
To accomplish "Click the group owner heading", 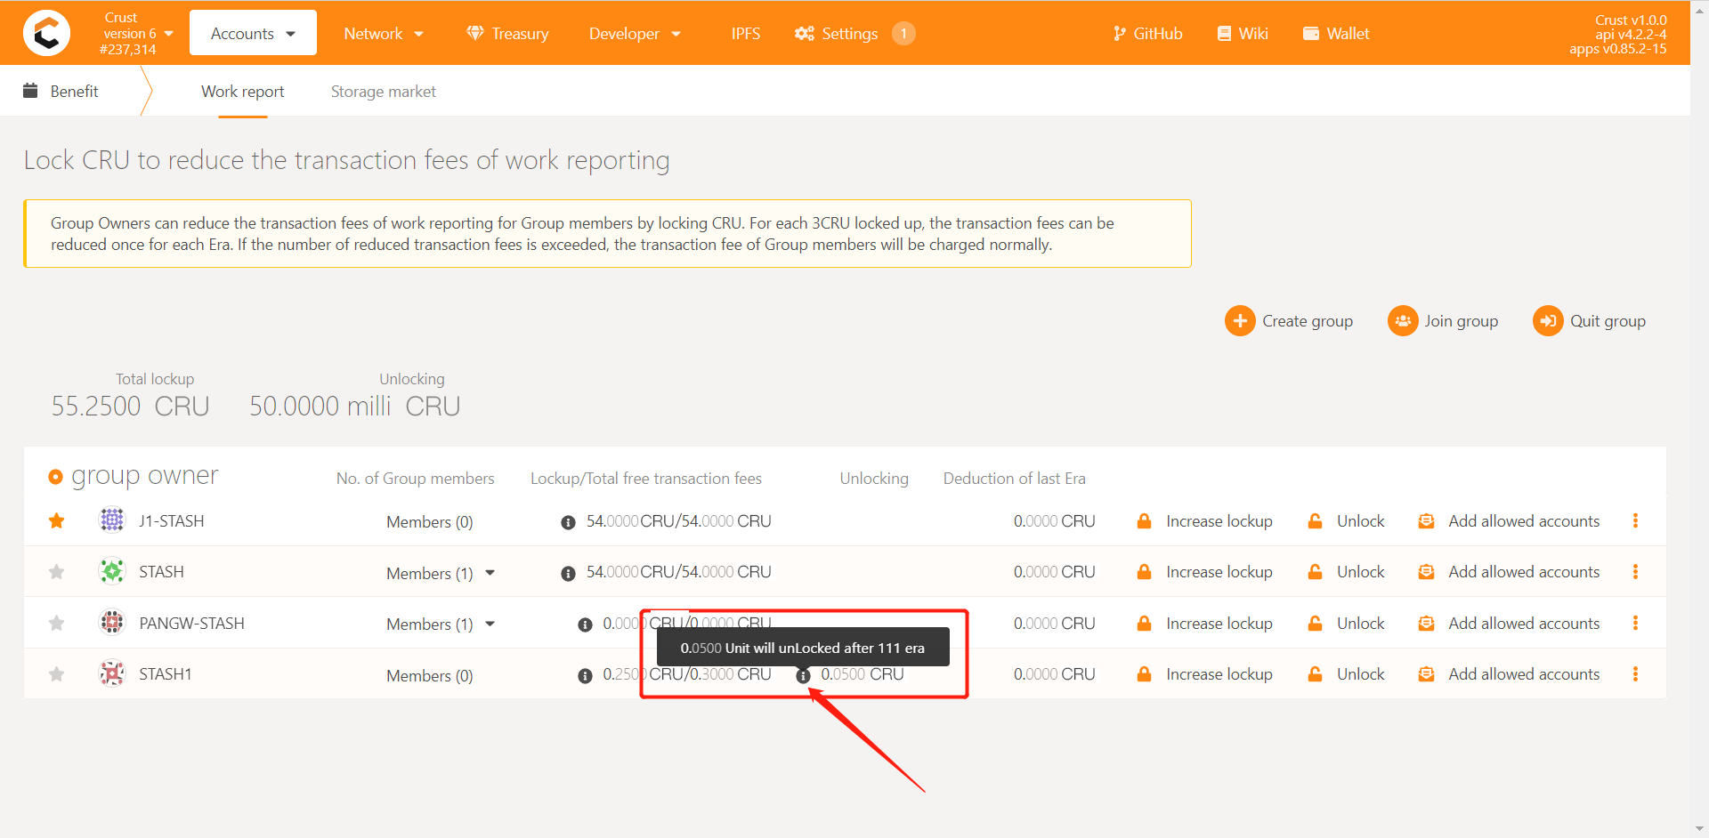I will 144,476.
